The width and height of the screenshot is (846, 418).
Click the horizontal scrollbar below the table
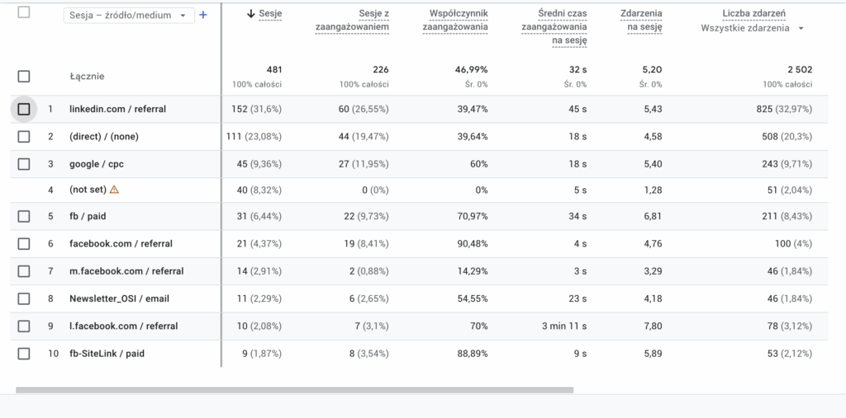[289, 389]
